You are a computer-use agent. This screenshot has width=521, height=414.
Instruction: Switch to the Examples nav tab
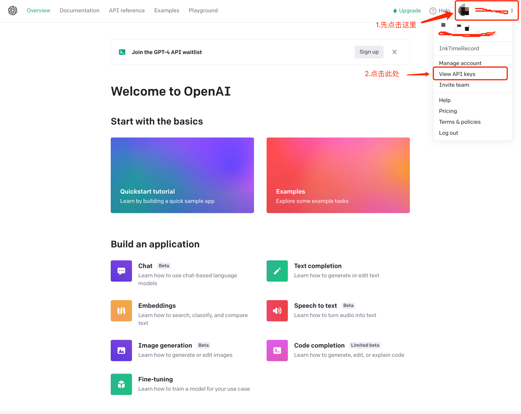pyautogui.click(x=167, y=11)
